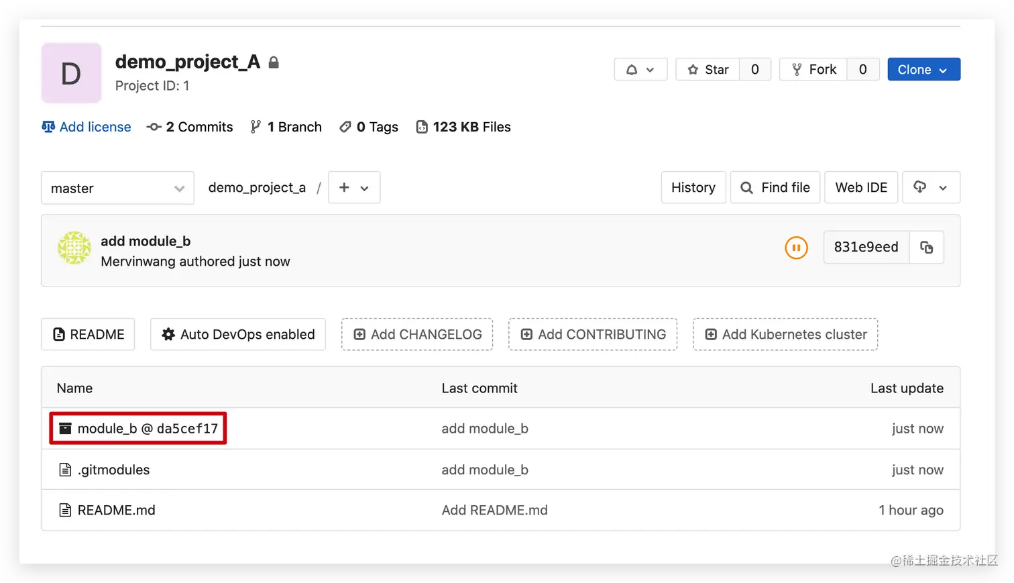Click the Project ID: 1 text

tap(152, 86)
